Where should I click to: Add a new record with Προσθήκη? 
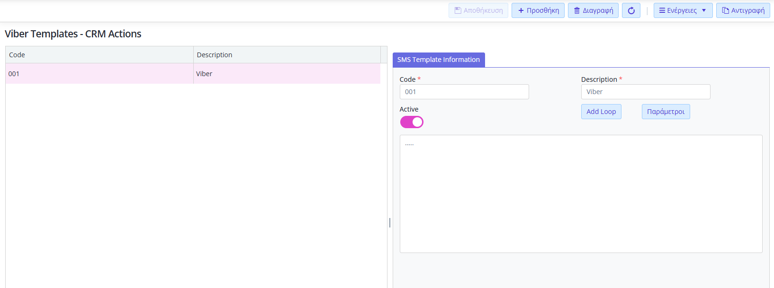tap(538, 10)
